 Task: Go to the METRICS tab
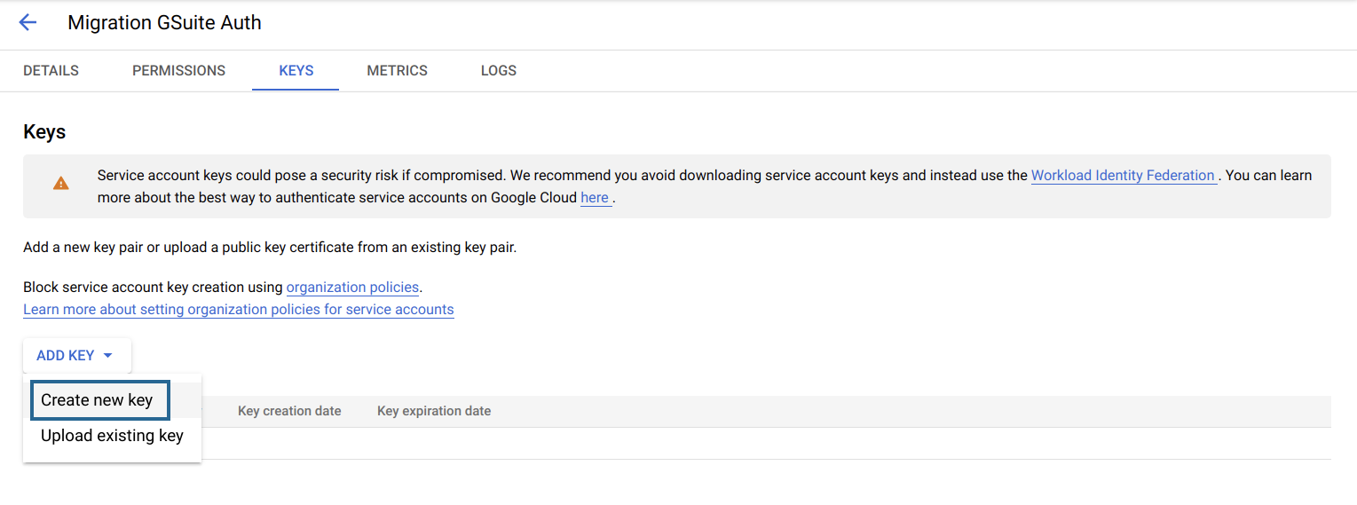[397, 71]
